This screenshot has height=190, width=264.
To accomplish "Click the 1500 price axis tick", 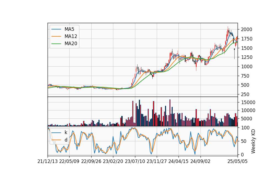I will tap(246, 48).
